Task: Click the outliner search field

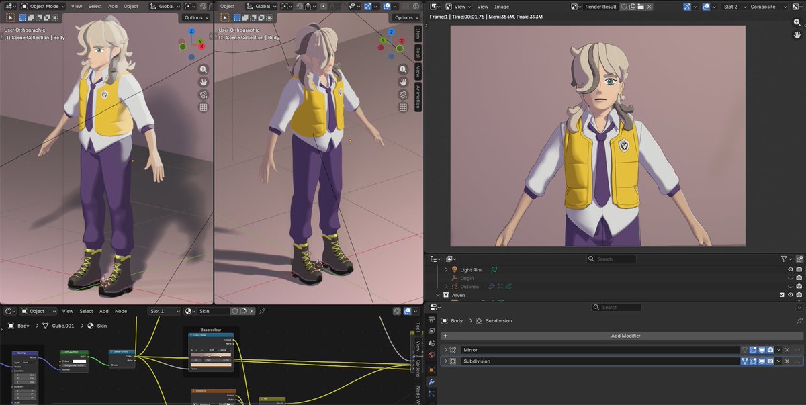Action: tap(611, 259)
